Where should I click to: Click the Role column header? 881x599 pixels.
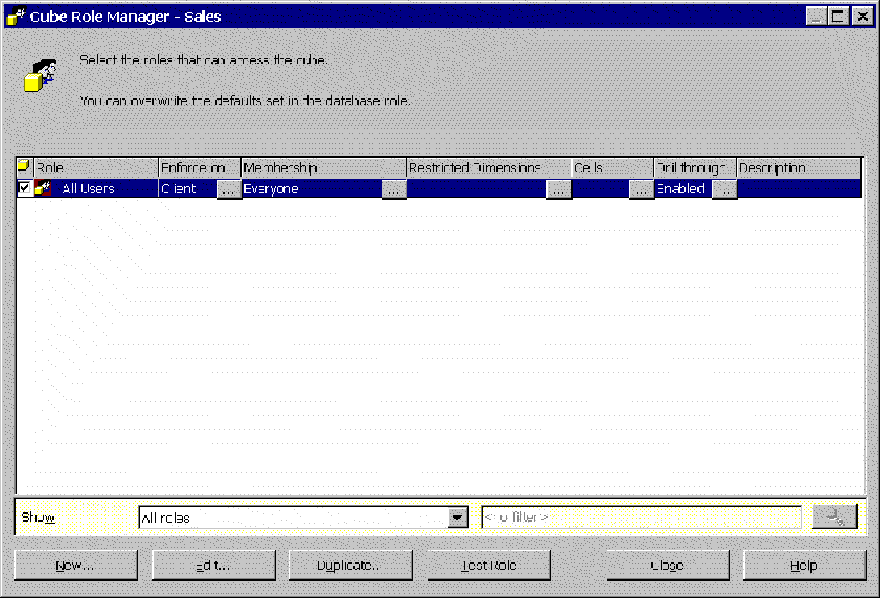[96, 167]
